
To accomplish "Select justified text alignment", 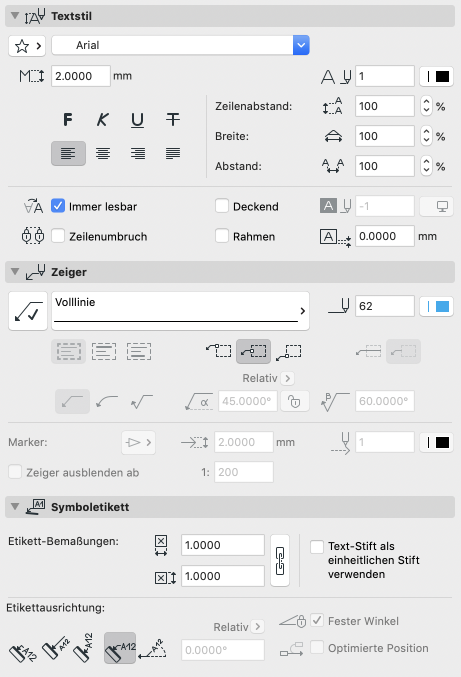I will point(173,153).
